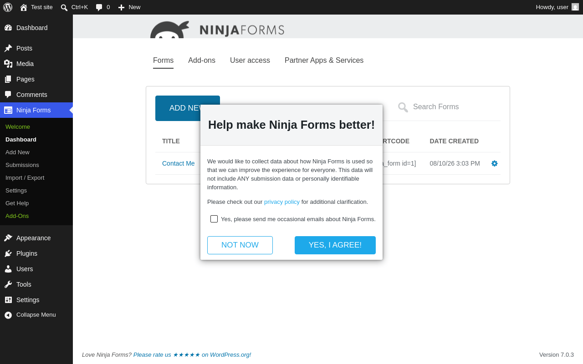Click the rate us on WordPress.org link
Viewport: 583px width, 364px height.
(x=192, y=355)
